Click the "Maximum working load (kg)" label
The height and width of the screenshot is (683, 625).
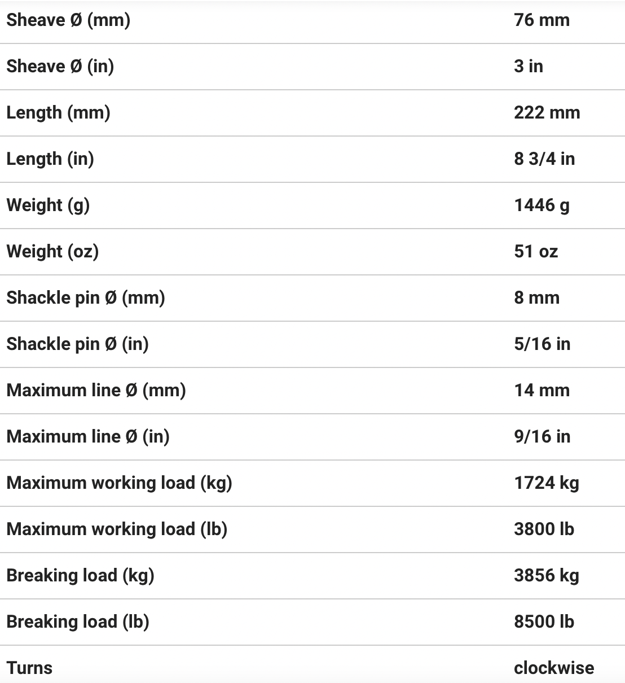119,483
